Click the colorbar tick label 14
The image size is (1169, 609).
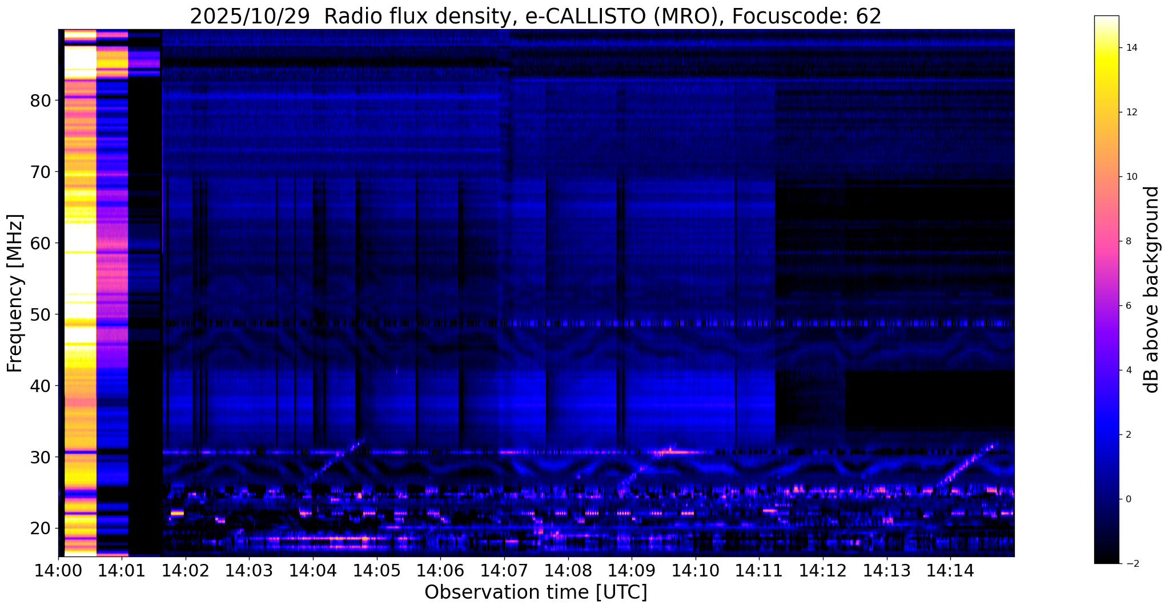click(1131, 48)
